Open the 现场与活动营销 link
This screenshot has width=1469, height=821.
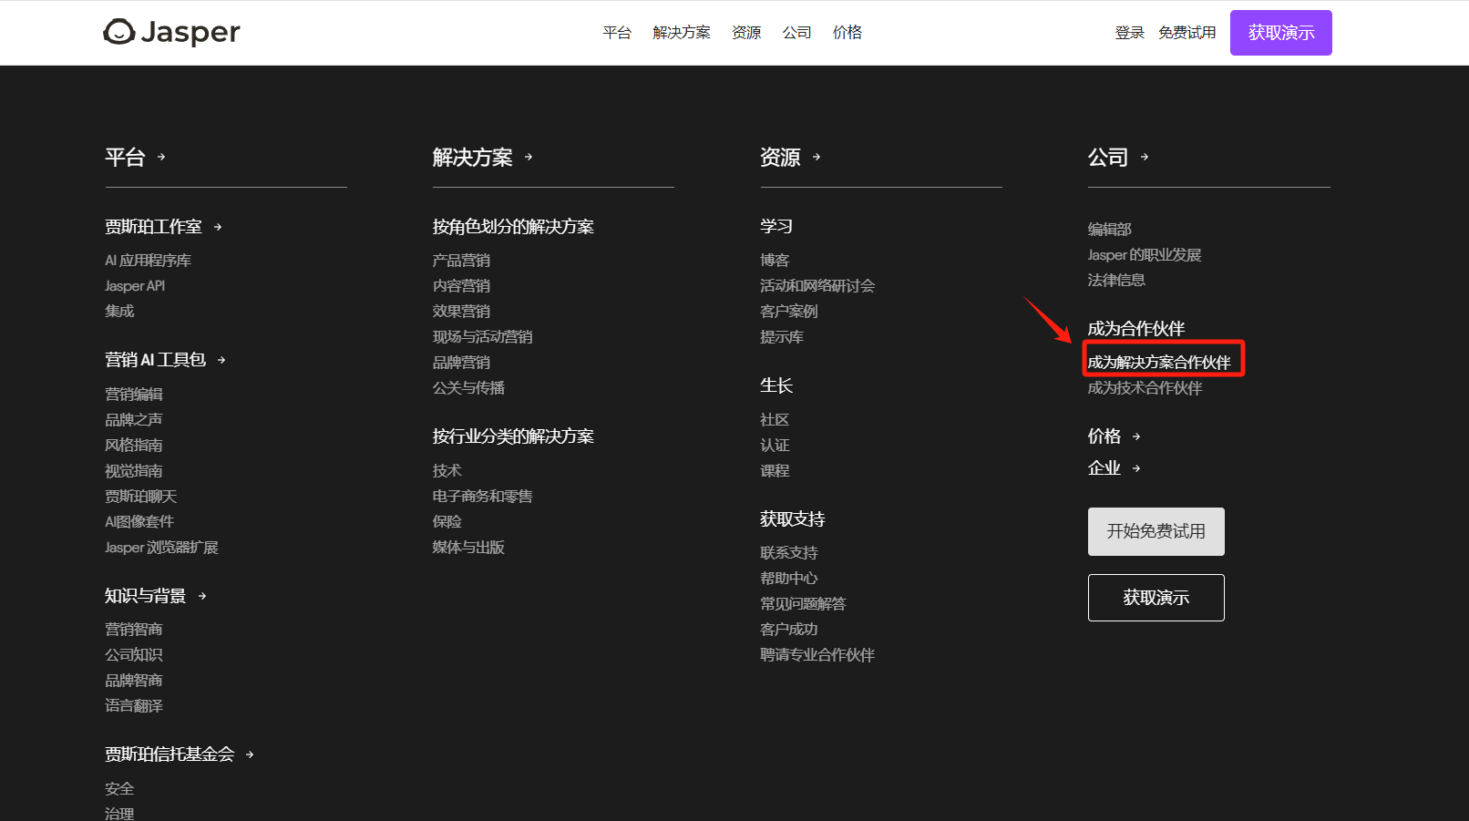pos(483,337)
